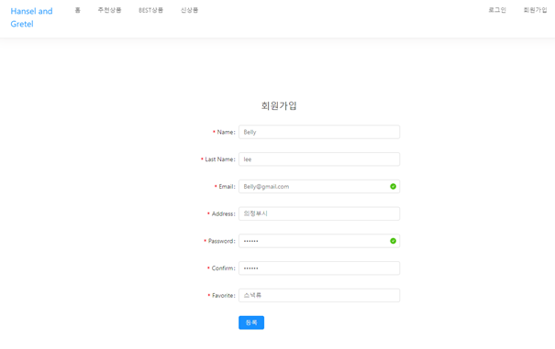Open the Hansel and Gretel home logo link
This screenshot has height=349, width=555.
(31, 17)
